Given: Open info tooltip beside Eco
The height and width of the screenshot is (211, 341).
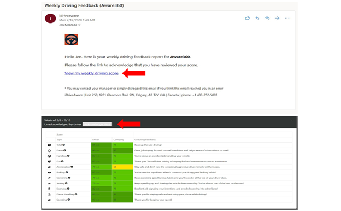Looking at the screenshot, I should [x=62, y=161].
